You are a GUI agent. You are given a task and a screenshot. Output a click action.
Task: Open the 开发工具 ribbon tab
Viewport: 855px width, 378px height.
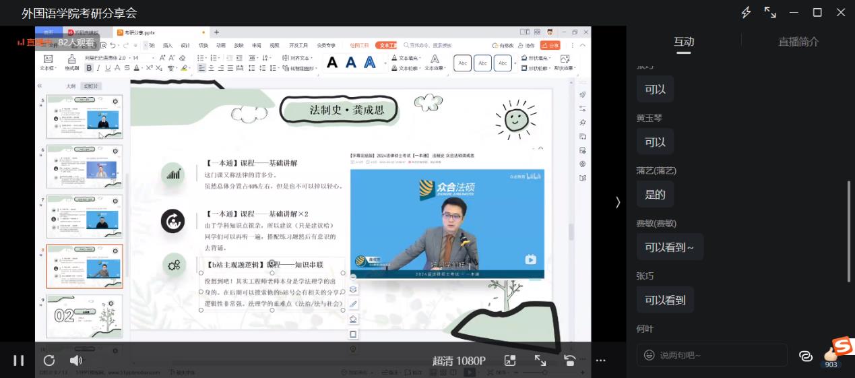[x=298, y=46]
